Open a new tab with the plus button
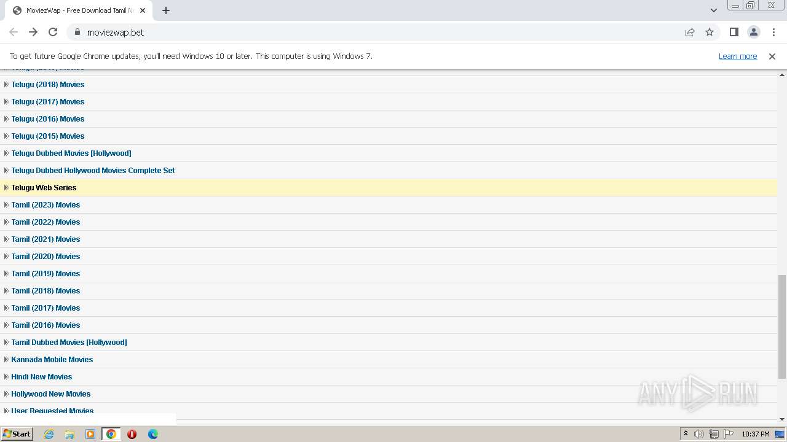 [166, 10]
